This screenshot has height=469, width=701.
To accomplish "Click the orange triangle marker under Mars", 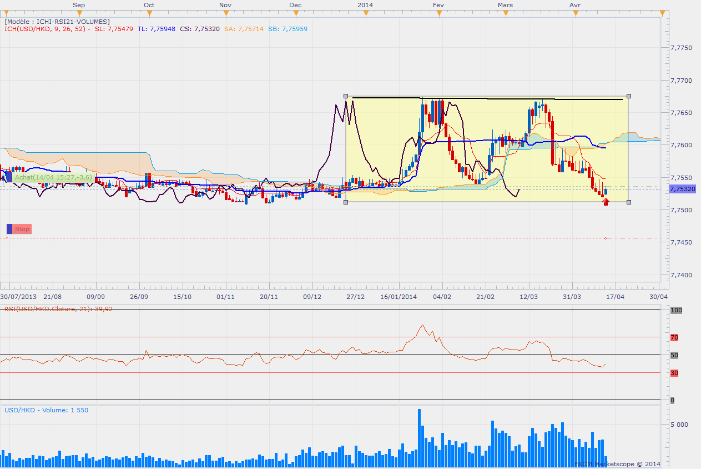I will [x=506, y=12].
